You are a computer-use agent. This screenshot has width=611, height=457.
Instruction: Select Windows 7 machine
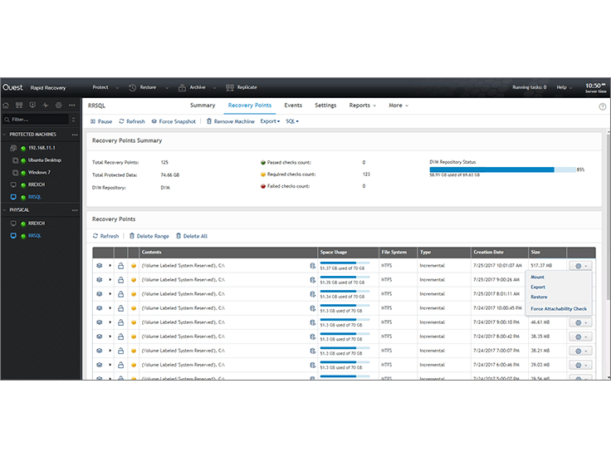(39, 172)
